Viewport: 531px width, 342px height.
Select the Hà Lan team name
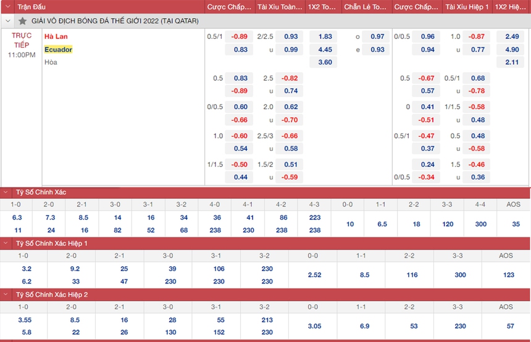coord(56,36)
